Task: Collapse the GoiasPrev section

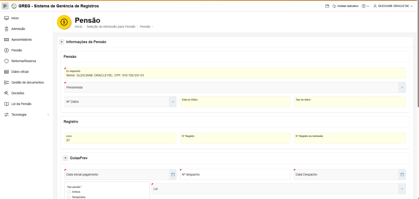Action: pos(65,158)
